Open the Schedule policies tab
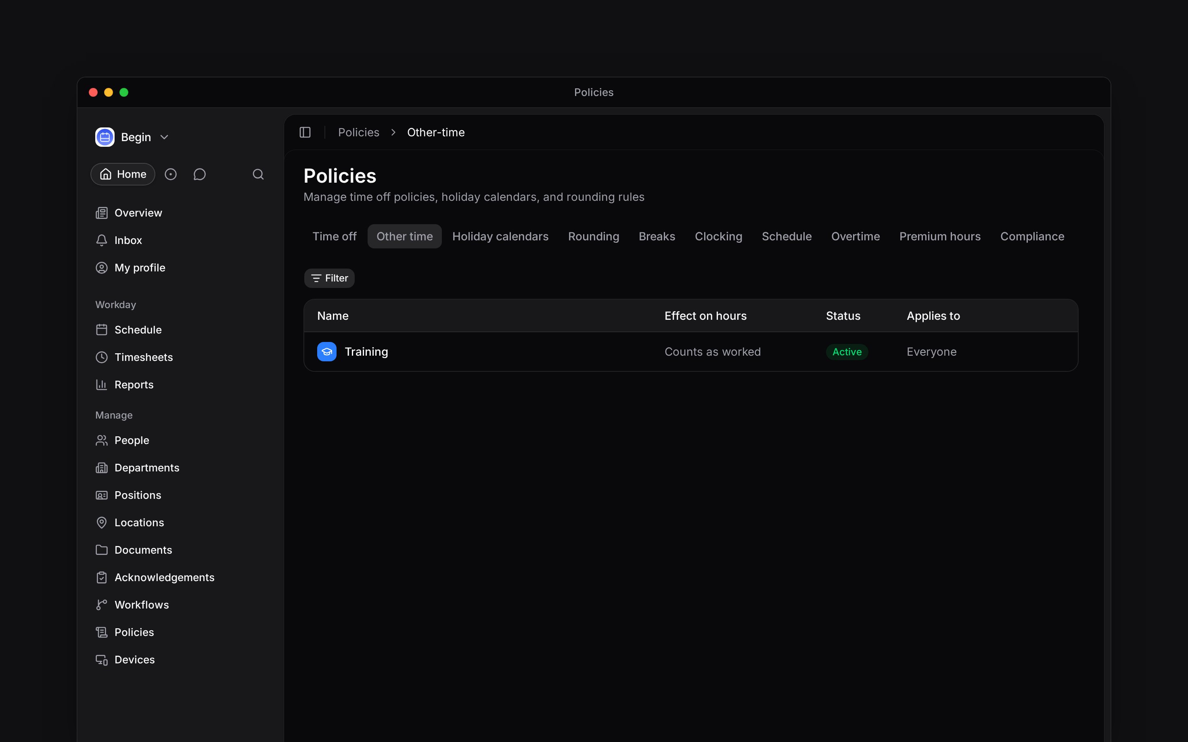The width and height of the screenshot is (1188, 742). [786, 237]
